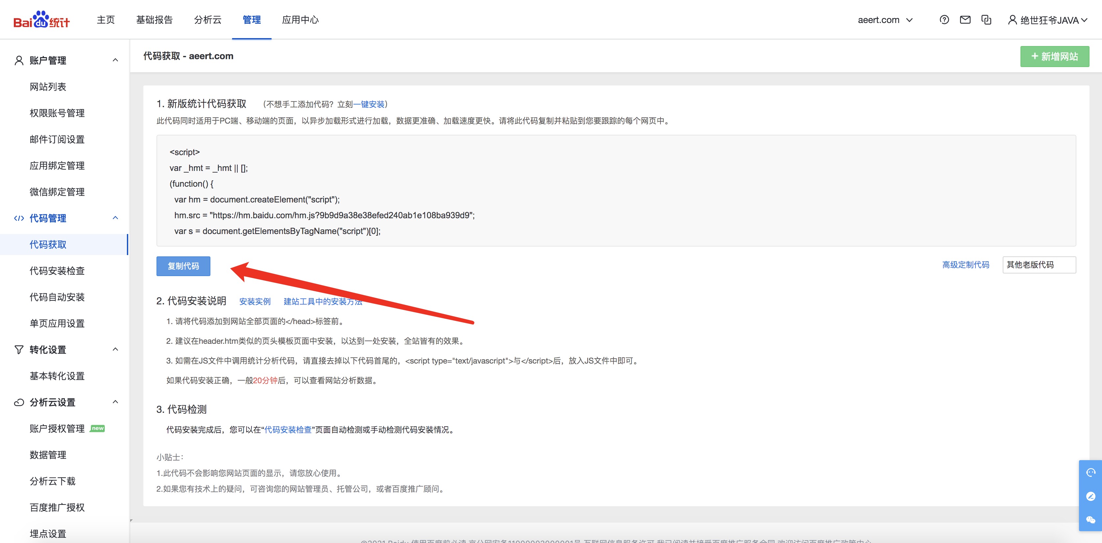Click the user avatar icon for 绝世狂爷JAVA
This screenshot has width=1102, height=543.
coord(1012,20)
